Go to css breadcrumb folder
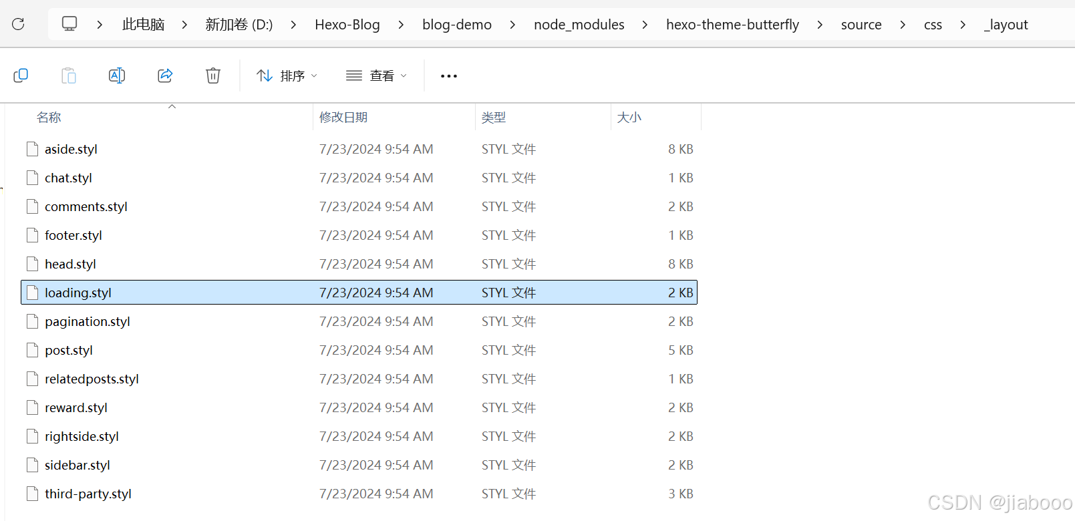Image resolution: width=1075 pixels, height=521 pixels. point(933,25)
